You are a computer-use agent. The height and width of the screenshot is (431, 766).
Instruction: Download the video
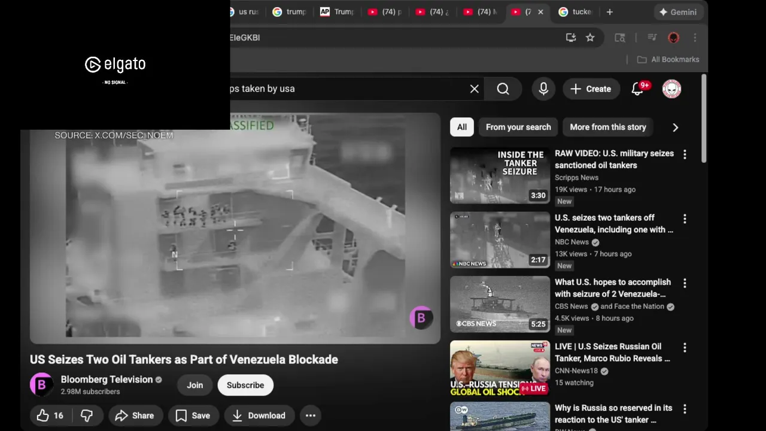(259, 415)
